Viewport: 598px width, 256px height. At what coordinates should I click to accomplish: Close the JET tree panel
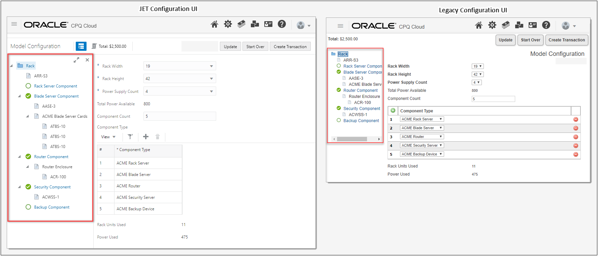pos(87,60)
